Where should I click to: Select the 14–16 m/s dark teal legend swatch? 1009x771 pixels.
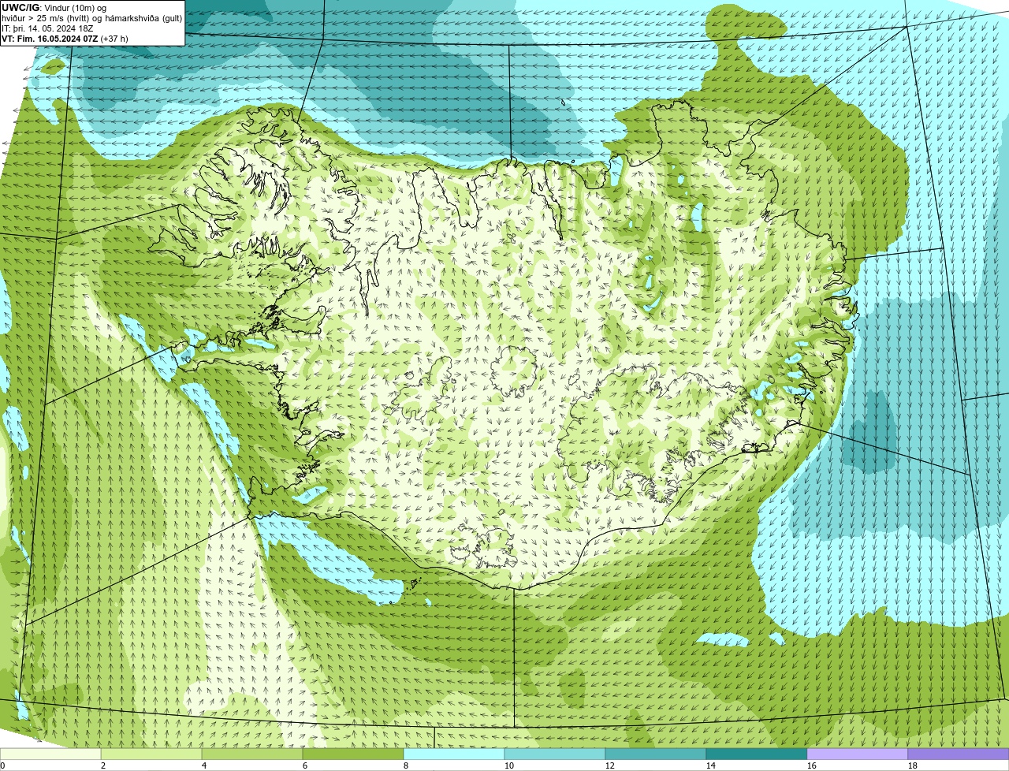[x=757, y=754]
